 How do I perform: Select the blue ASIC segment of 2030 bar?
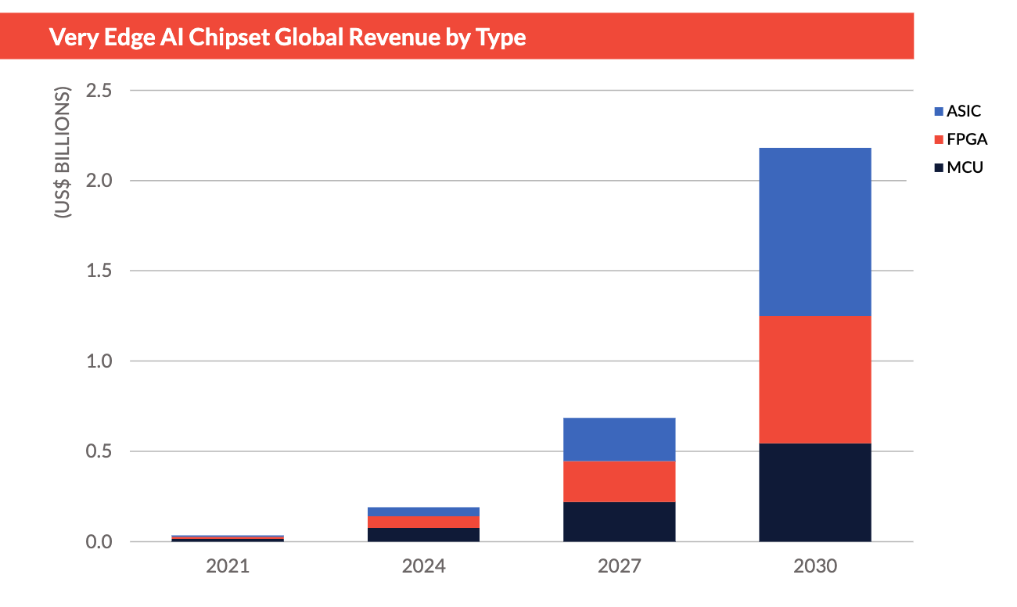click(x=814, y=232)
